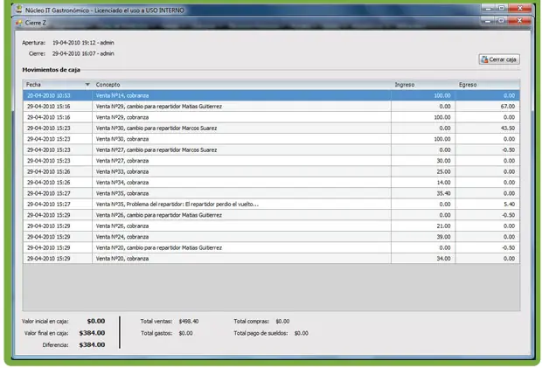Click the Valor inicial en caja $0.00 value
Viewport: 542px width, 368px height.
[x=96, y=322]
